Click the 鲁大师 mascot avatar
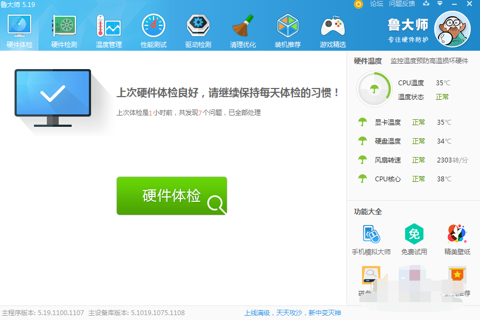This screenshot has height=320, width=480. [x=452, y=30]
